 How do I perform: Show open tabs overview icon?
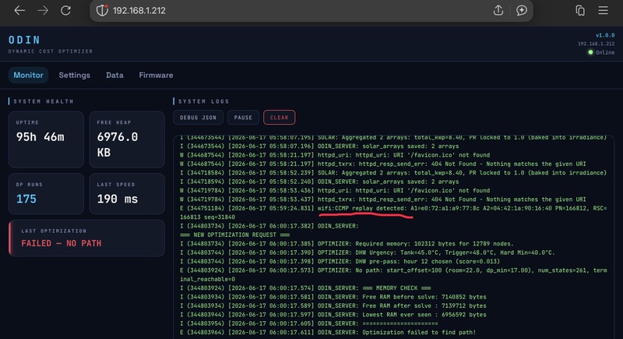click(x=580, y=11)
